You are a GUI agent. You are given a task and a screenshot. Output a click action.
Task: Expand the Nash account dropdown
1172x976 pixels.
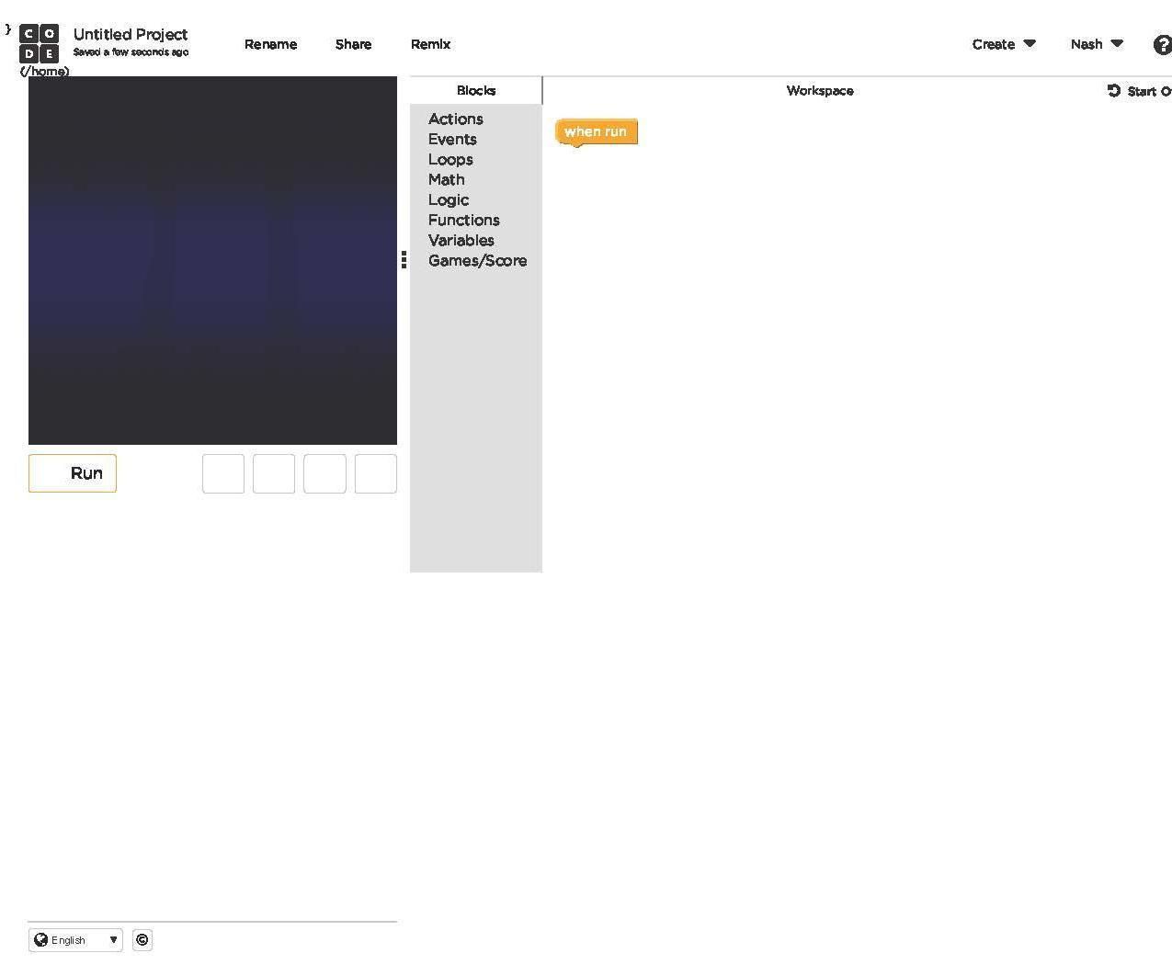coord(1097,44)
